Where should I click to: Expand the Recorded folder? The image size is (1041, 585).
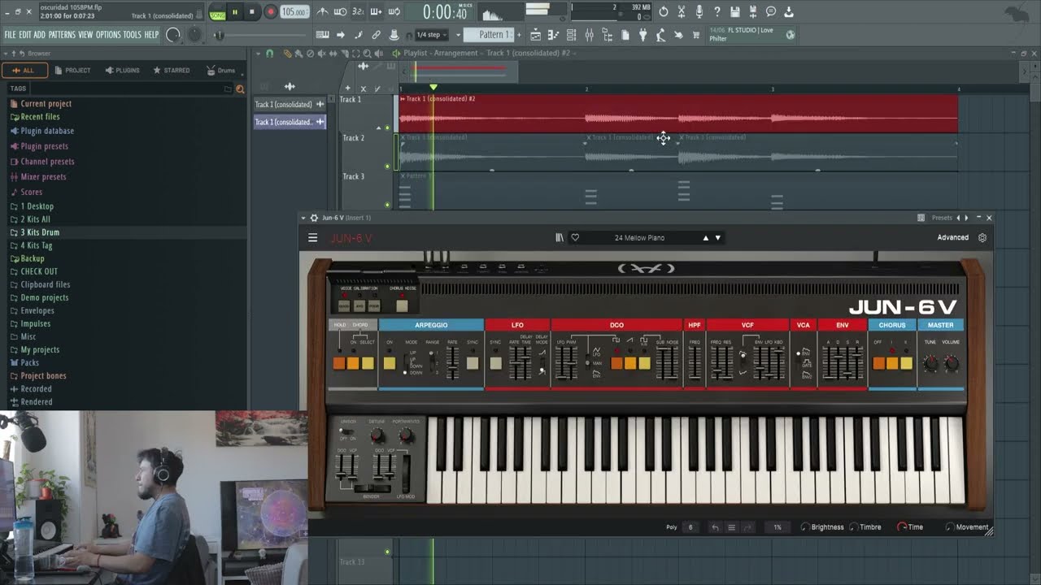pyautogui.click(x=30, y=388)
